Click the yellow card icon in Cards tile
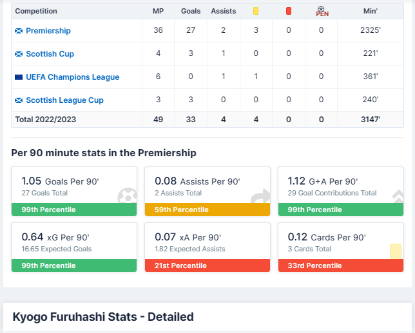415x333 pixels. pyautogui.click(x=395, y=251)
